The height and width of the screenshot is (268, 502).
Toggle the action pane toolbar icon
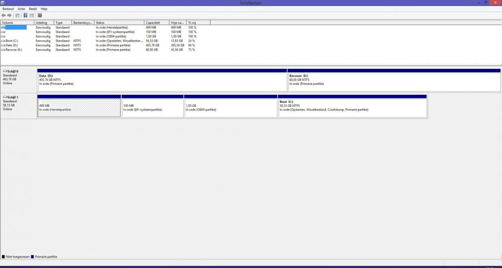pyautogui.click(x=32, y=16)
